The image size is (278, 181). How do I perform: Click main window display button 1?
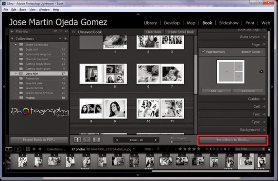pos(9,149)
